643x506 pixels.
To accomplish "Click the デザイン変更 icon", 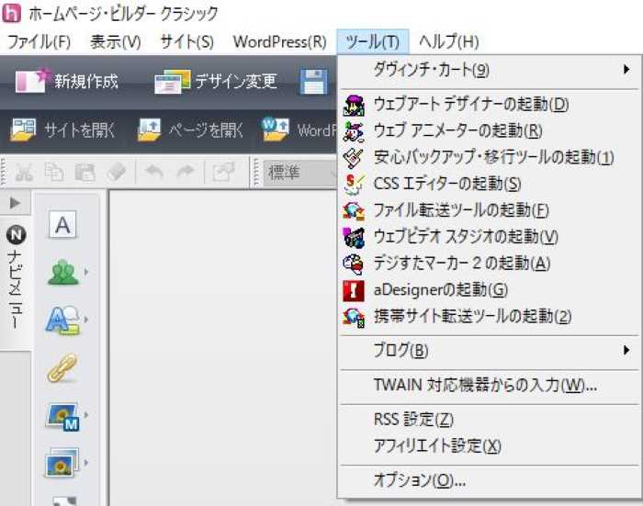I will pos(173,81).
